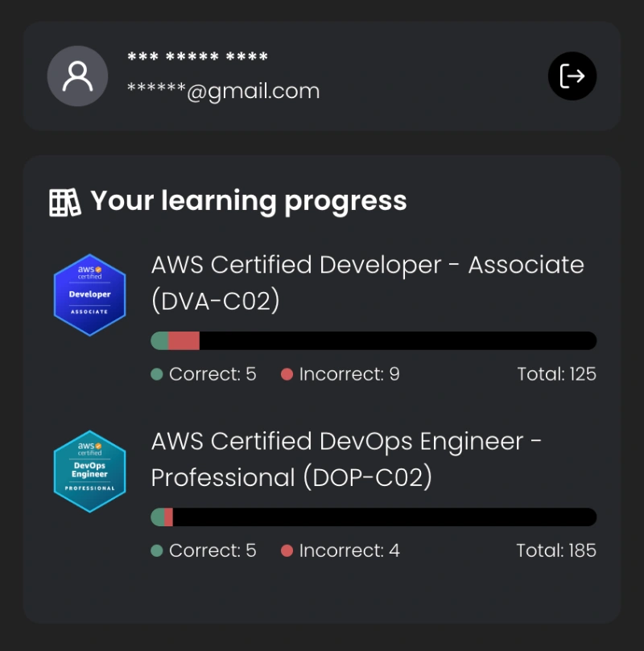Open AWS Certified Developer - Associate course title
Viewport: 644px width, 651px height.
(x=367, y=282)
